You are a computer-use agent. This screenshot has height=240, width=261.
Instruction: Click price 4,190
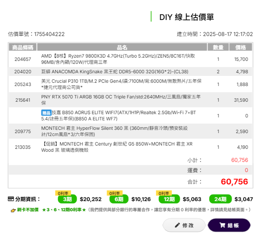[243, 147]
